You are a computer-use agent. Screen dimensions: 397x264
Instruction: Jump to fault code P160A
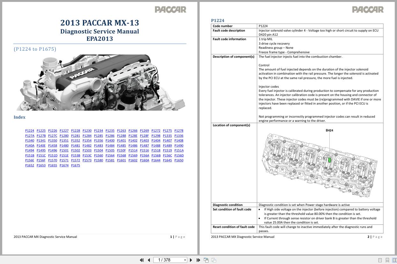tap(144, 160)
